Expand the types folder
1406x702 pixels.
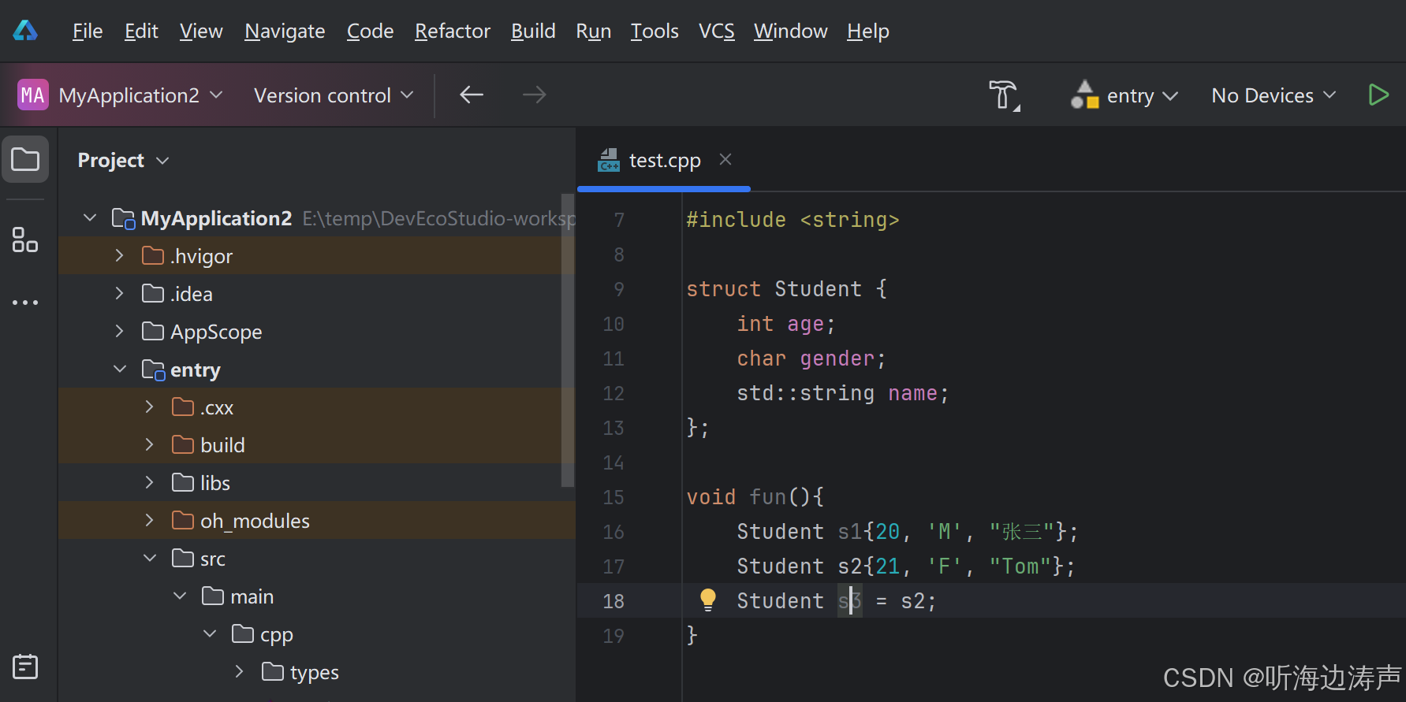click(x=240, y=671)
